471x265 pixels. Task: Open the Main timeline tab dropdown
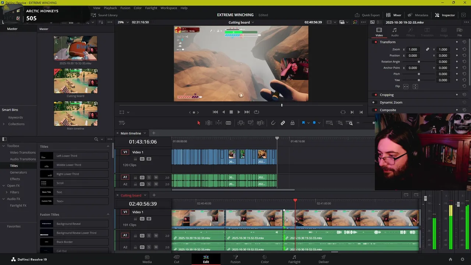pos(145,133)
